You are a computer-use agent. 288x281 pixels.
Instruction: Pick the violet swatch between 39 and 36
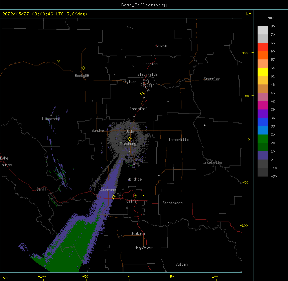point(263,114)
